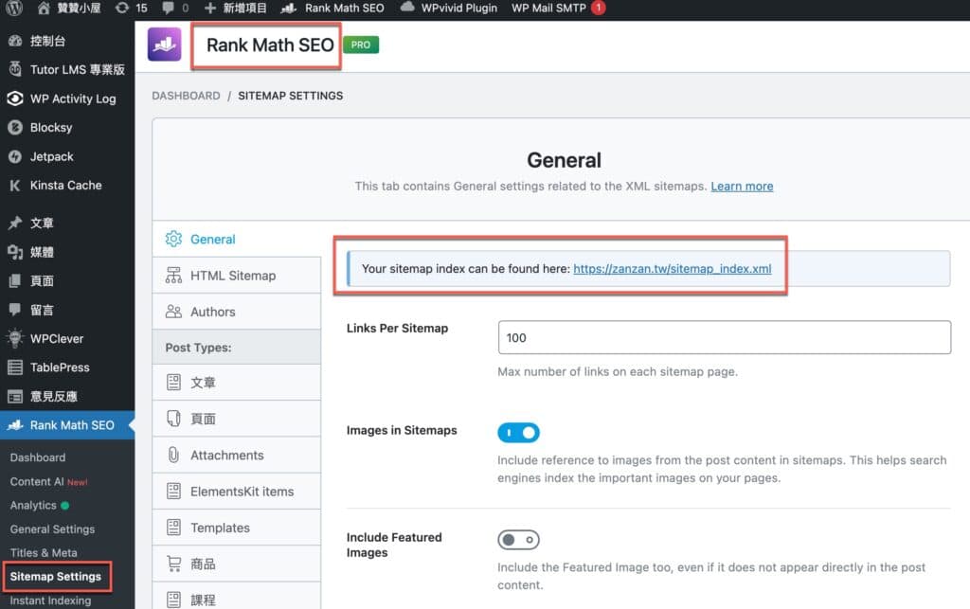
Task: Open WP Mail SMTP in admin bar
Action: tap(548, 8)
